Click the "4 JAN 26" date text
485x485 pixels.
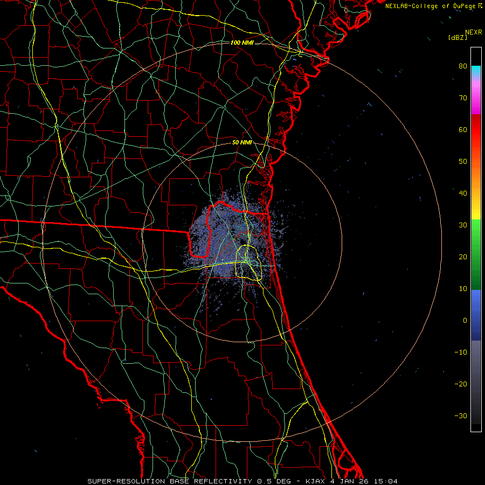pos(349,481)
